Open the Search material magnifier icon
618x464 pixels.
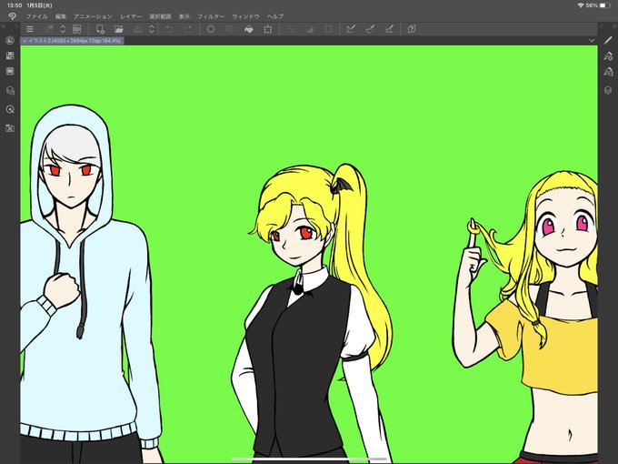coord(10,109)
